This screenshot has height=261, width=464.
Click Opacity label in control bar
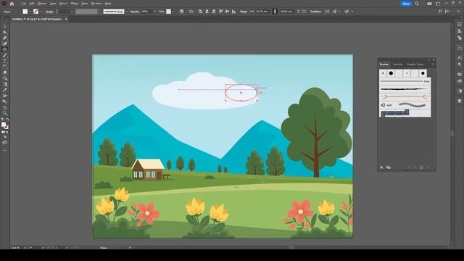point(135,12)
